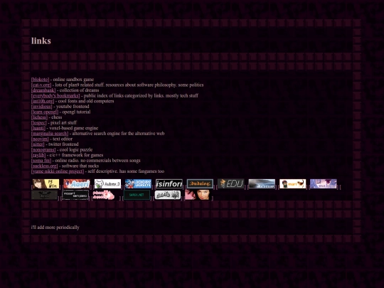384x288 pixels.
Task: Go to the int10h.org link
Action: point(43,101)
